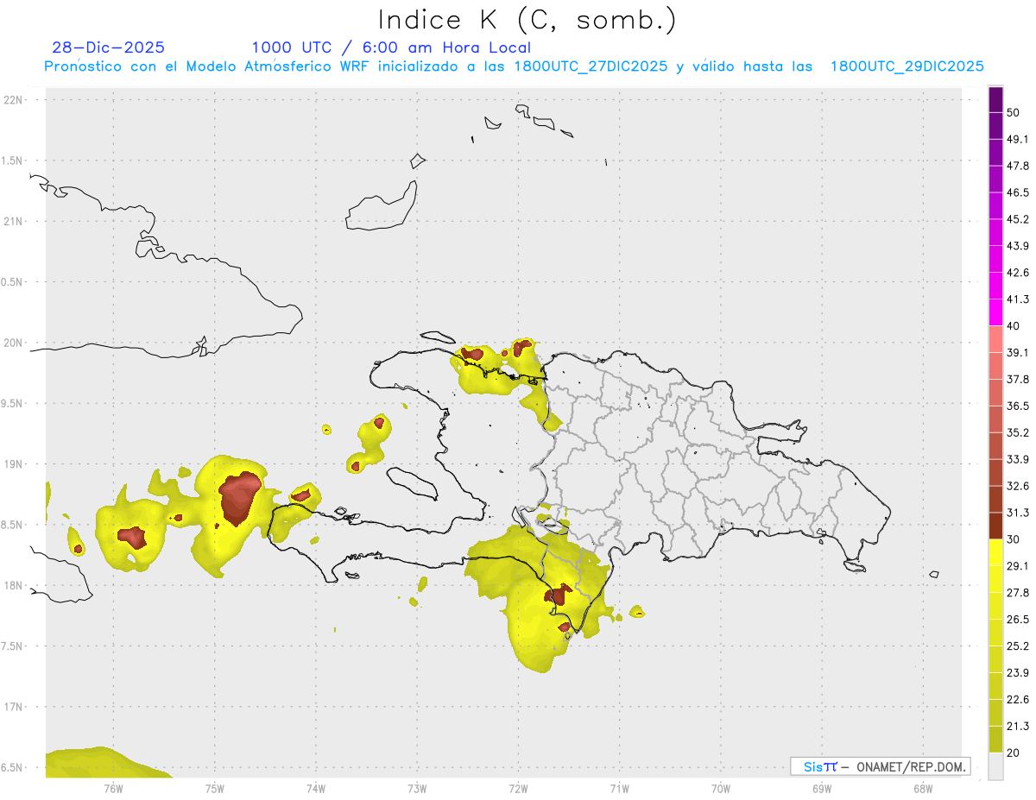1036x800 pixels.
Task: Click the 73W longitude label
Action: tap(417, 787)
